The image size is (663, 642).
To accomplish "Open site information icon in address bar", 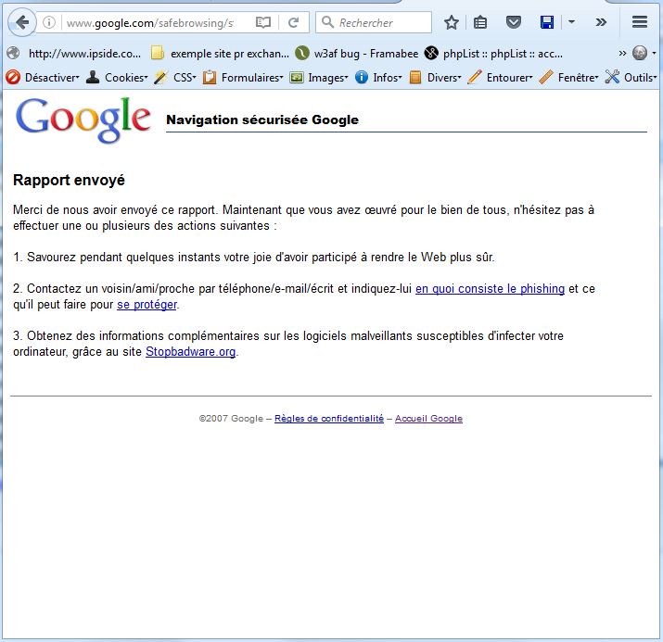I will pos(49,22).
